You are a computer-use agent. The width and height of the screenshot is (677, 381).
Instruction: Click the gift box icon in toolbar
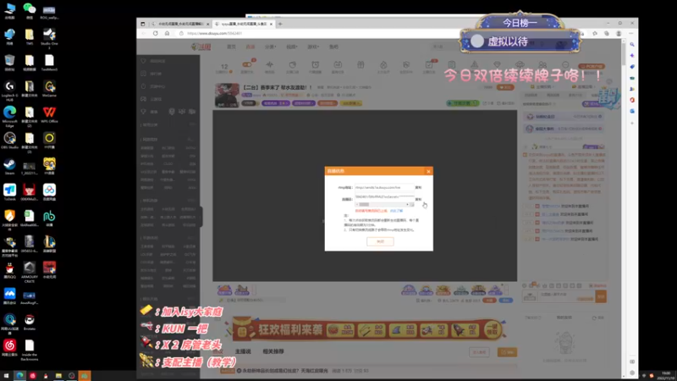(x=361, y=65)
